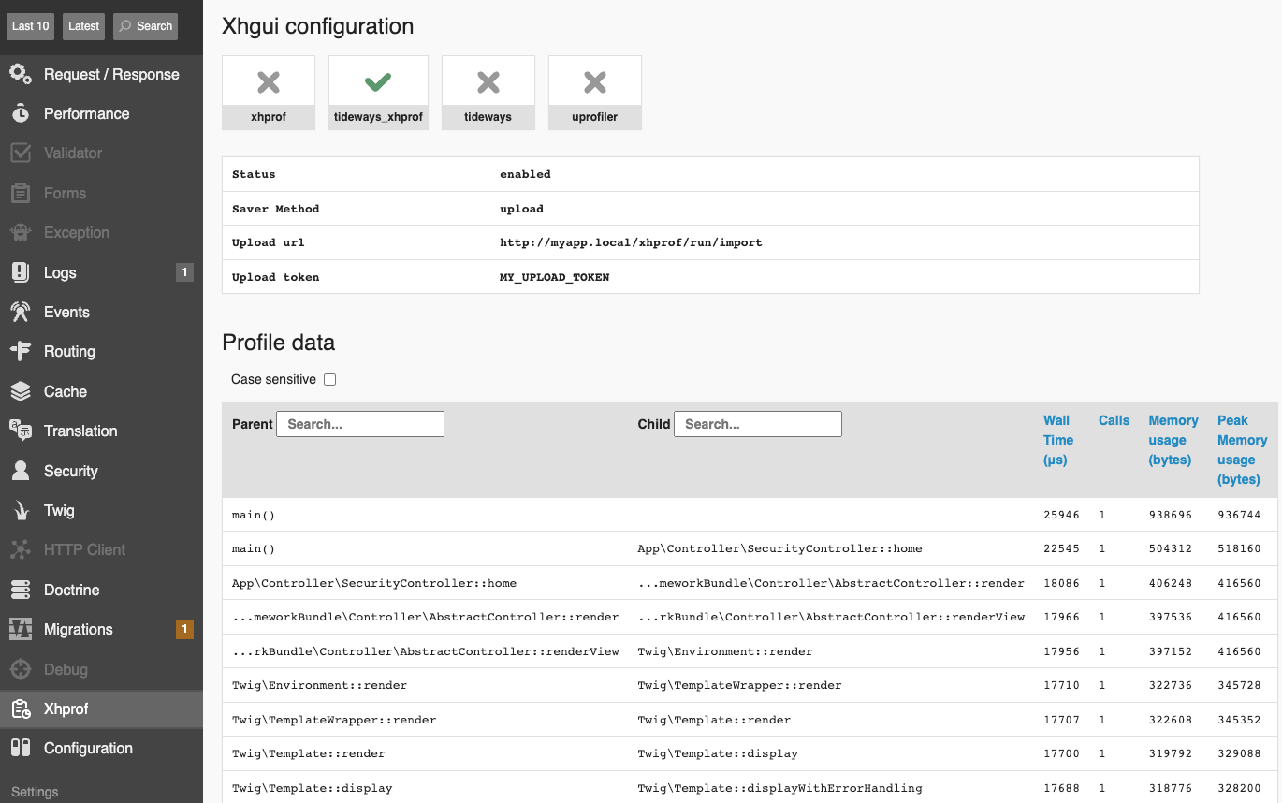Click the Events antenna icon
This screenshot has height=803, width=1282.
pos(21,312)
